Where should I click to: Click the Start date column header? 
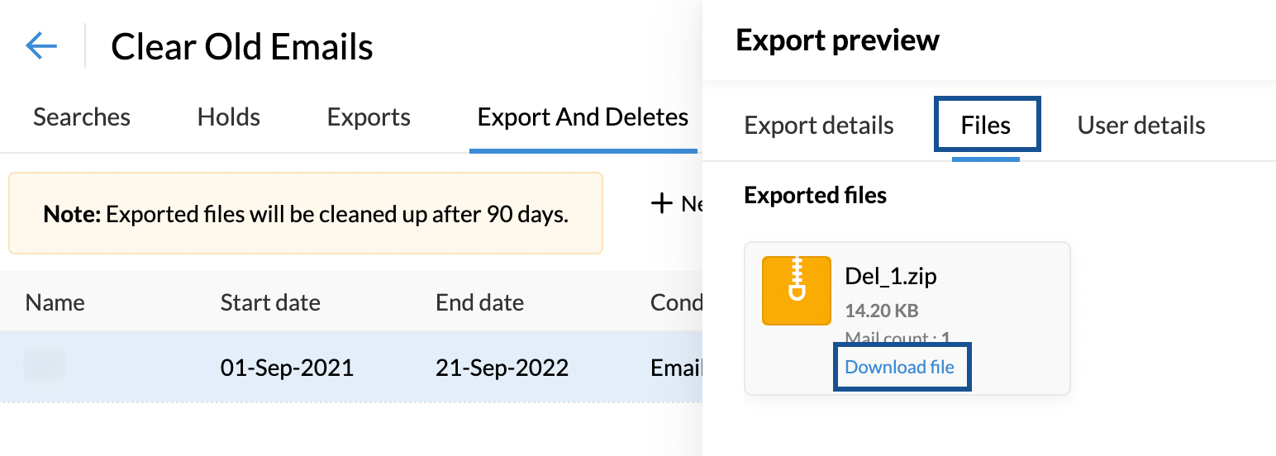(x=270, y=302)
